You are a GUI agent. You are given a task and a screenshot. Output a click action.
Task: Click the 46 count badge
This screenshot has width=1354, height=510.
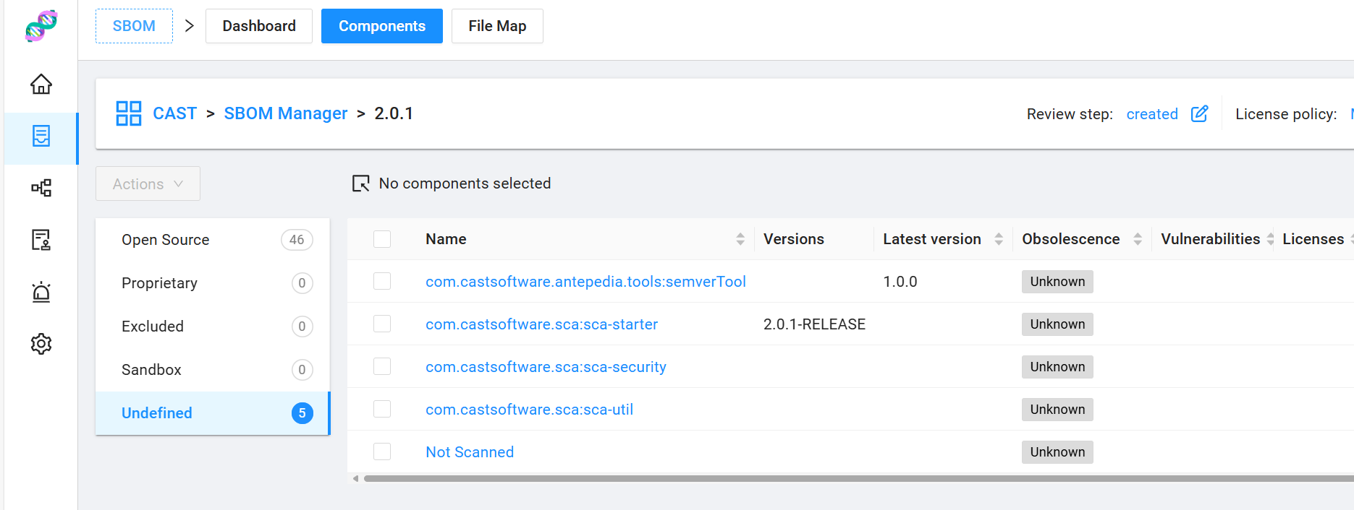pyautogui.click(x=297, y=240)
